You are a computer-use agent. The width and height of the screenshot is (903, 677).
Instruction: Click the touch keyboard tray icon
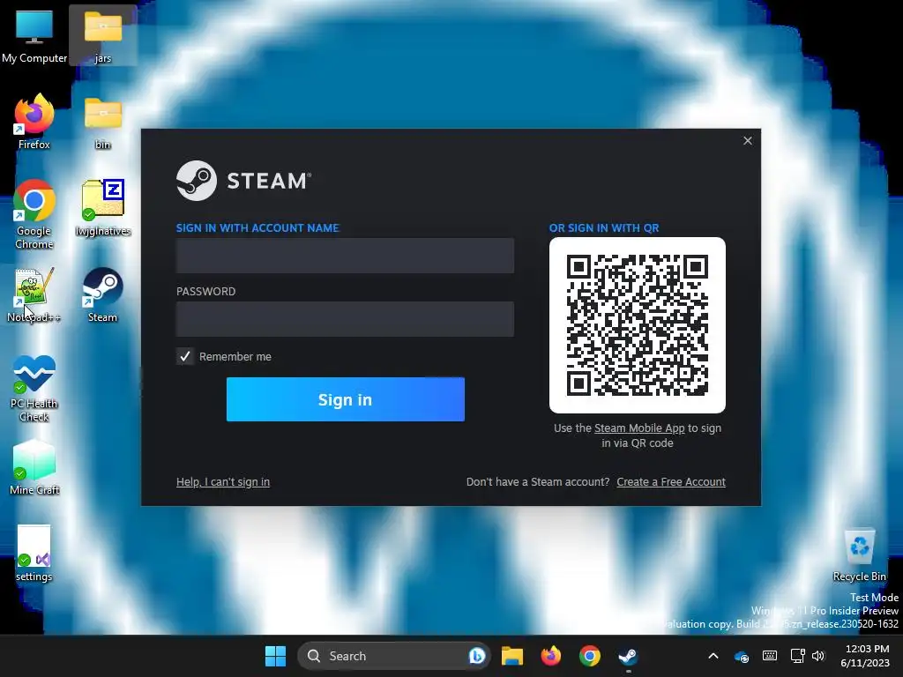click(x=769, y=656)
